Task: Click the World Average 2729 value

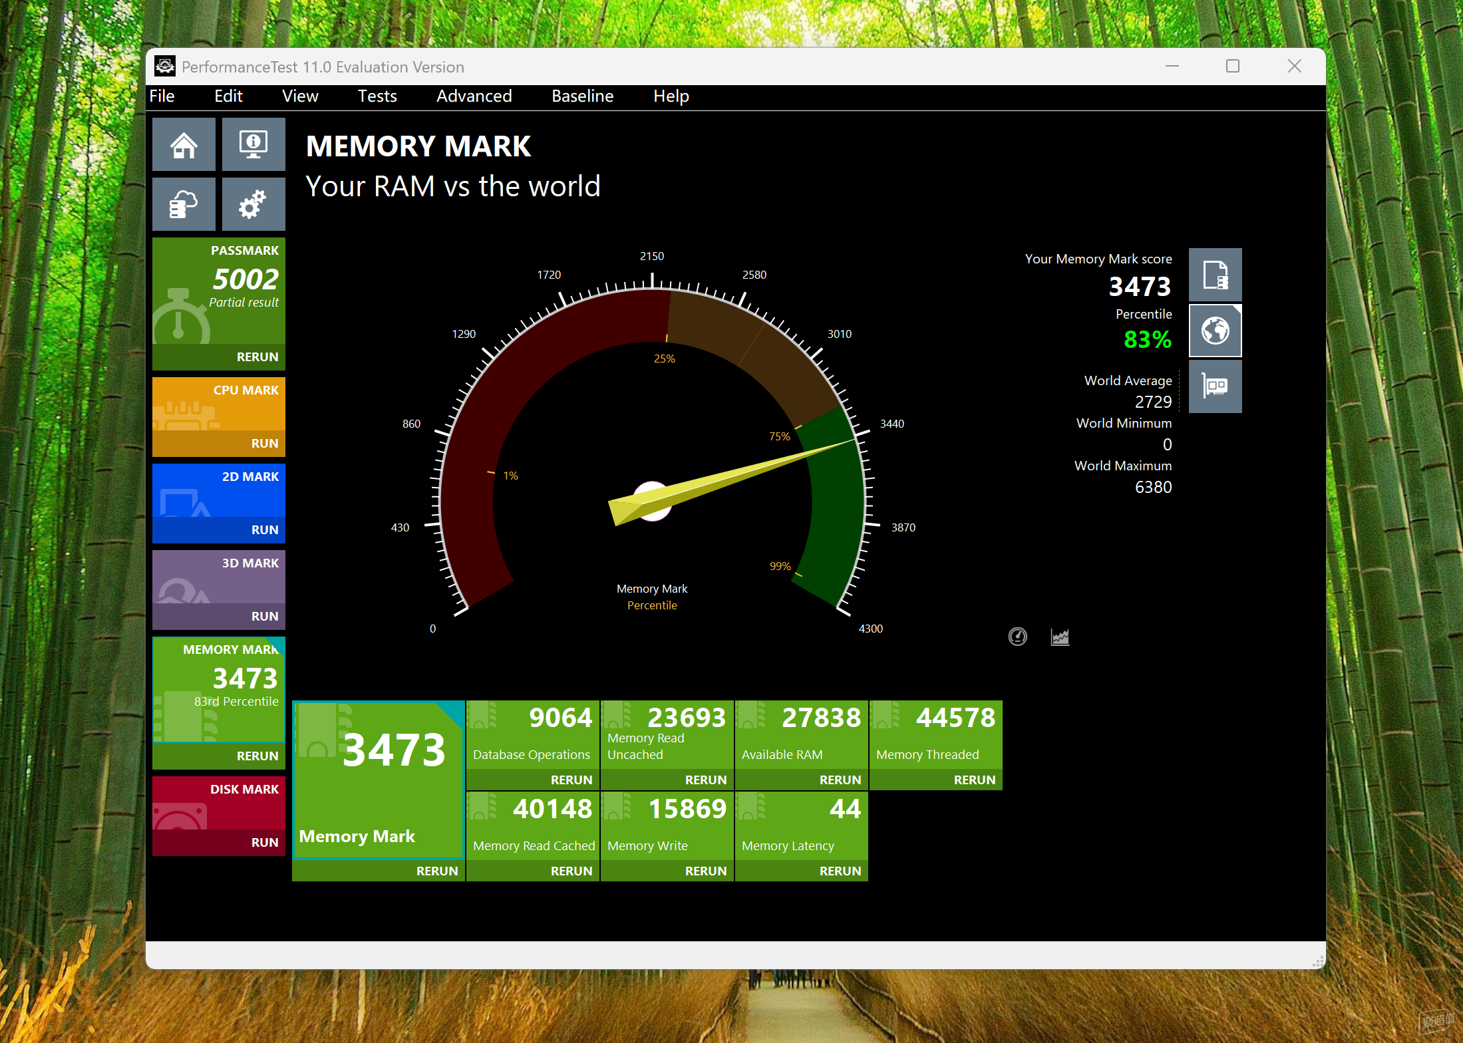Action: pyautogui.click(x=1153, y=402)
